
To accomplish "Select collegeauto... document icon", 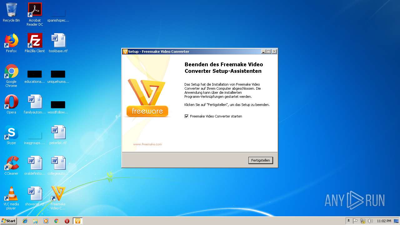I will (58, 166).
